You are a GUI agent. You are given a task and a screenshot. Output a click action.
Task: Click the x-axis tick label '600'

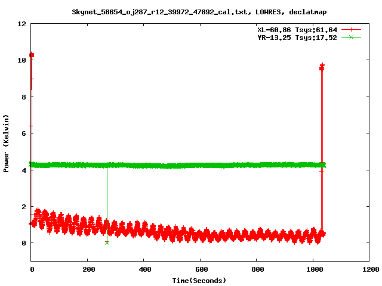[x=202, y=269]
